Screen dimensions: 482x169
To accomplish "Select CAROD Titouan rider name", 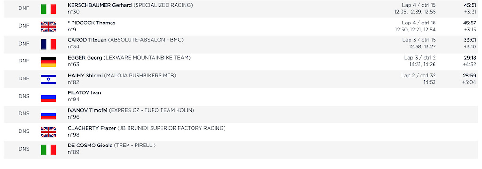I will (87, 40).
